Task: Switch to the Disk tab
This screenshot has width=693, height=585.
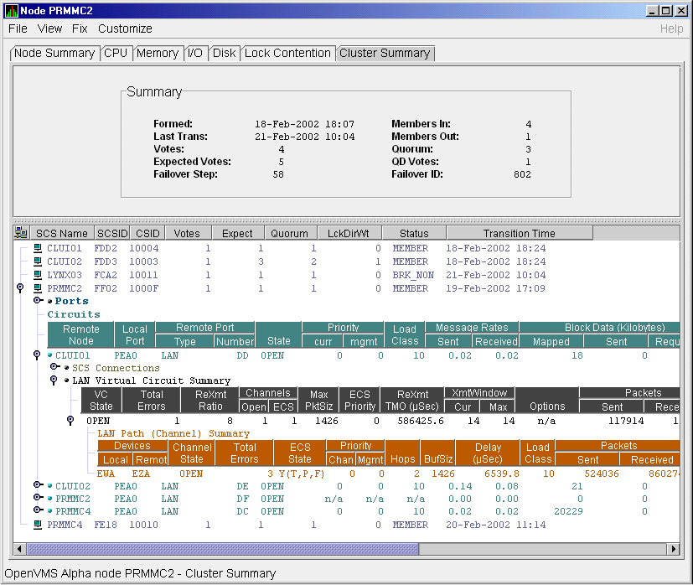Action: 224,53
